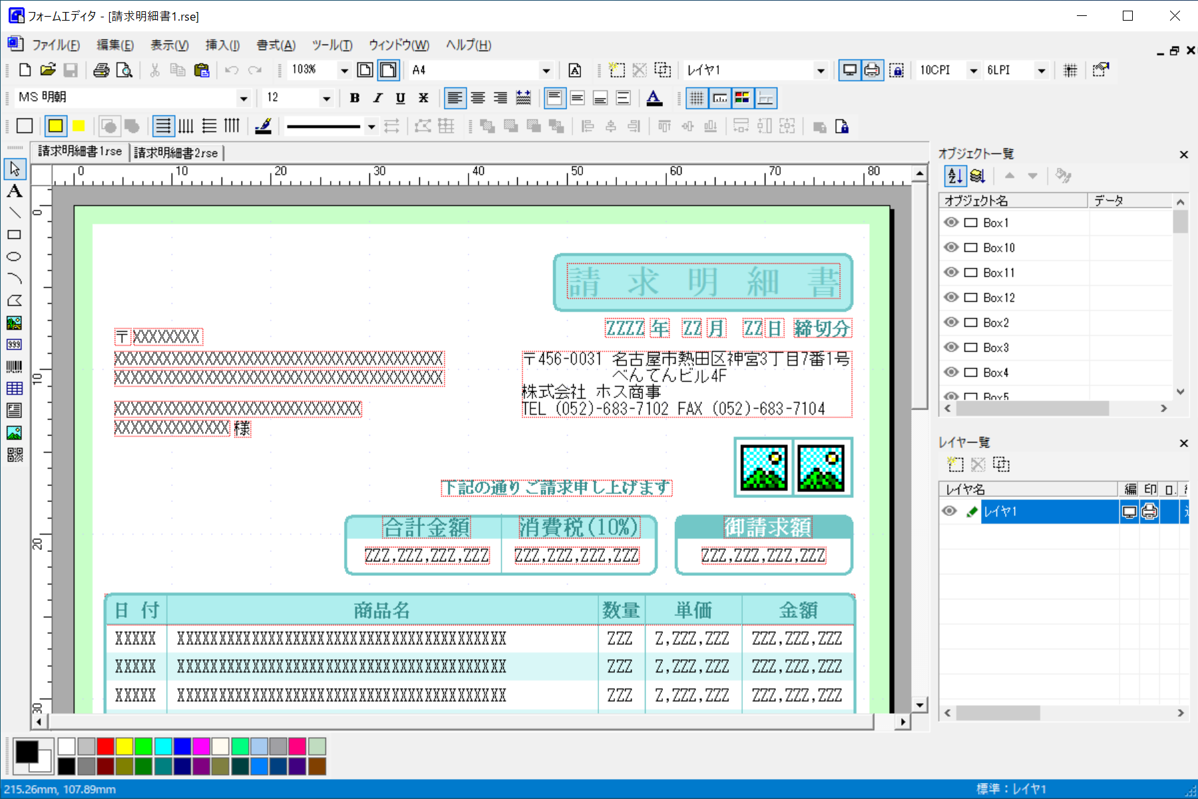Click the add new layer icon in layer panel
Viewport: 1198px width, 799px height.
point(955,465)
